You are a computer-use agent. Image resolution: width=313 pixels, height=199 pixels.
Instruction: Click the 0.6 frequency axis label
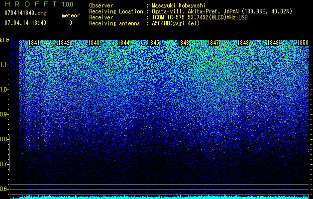4,189
